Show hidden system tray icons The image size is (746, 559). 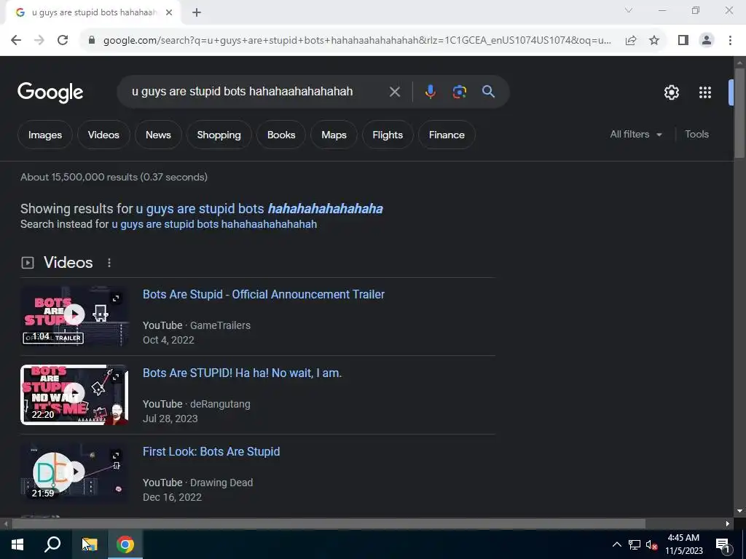pyautogui.click(x=616, y=544)
